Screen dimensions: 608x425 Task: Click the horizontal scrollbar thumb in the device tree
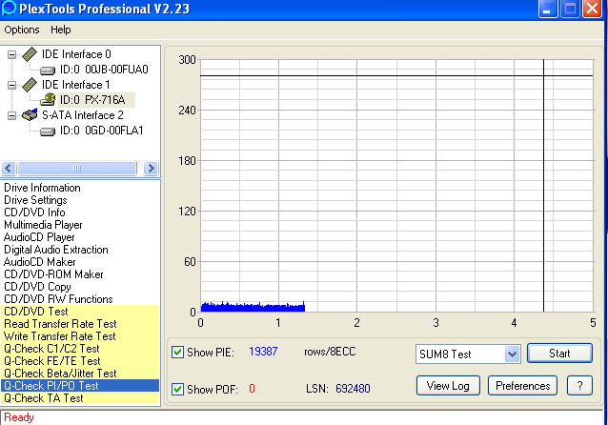click(77, 169)
